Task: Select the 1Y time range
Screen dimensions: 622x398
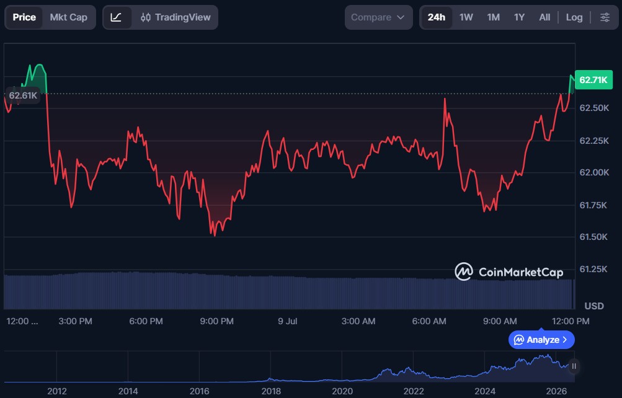Action: tap(519, 17)
